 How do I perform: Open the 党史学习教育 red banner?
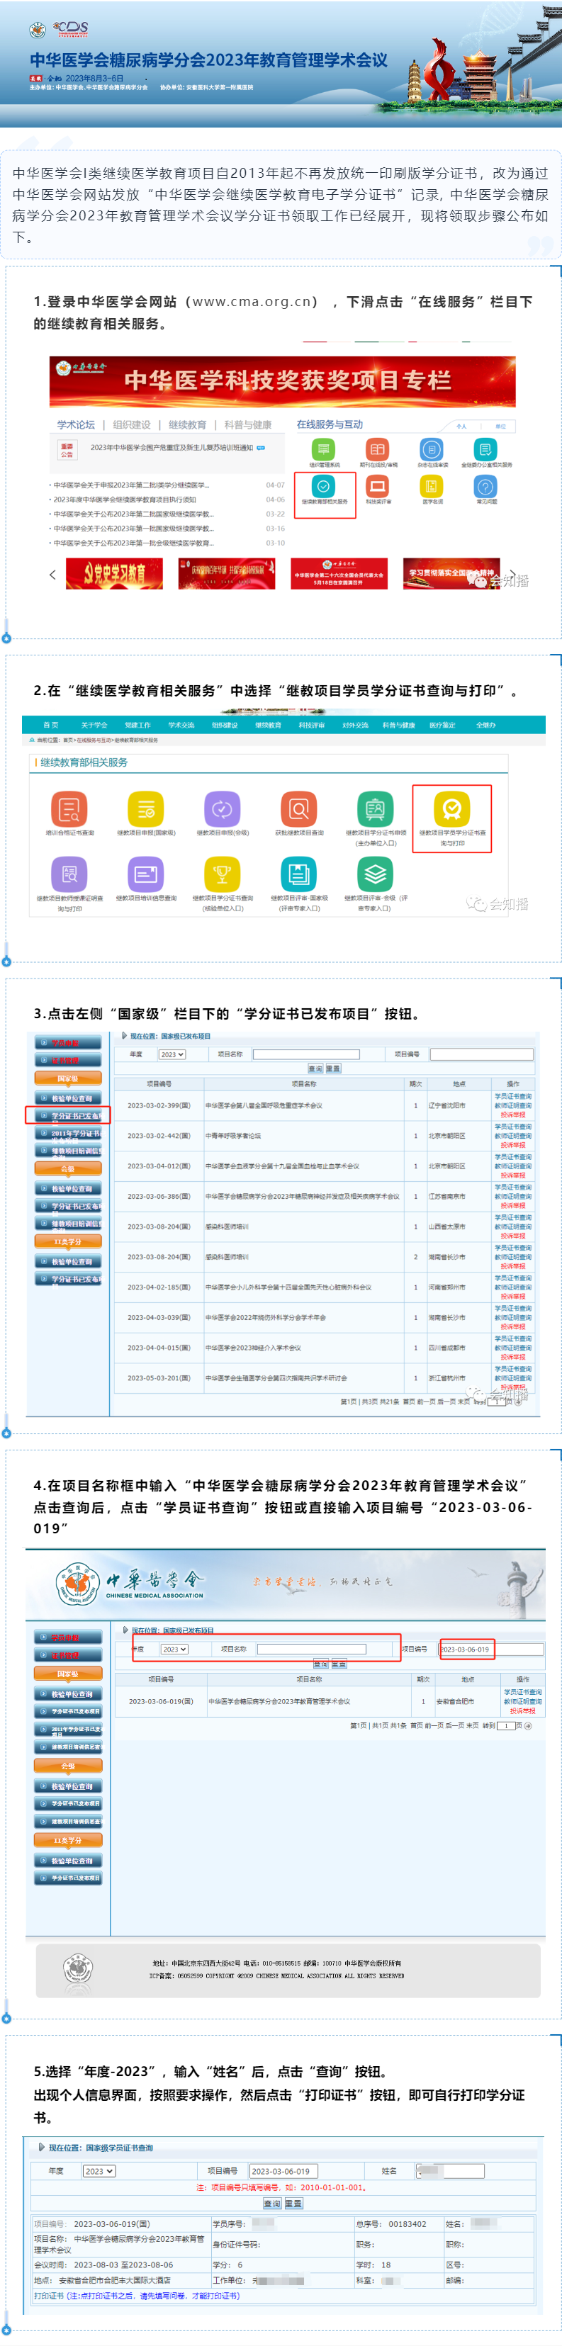(x=115, y=574)
